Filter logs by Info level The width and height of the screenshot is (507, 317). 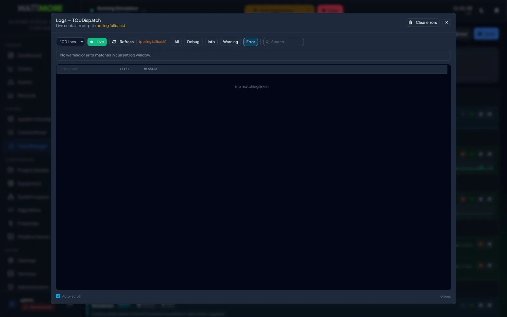click(x=211, y=42)
